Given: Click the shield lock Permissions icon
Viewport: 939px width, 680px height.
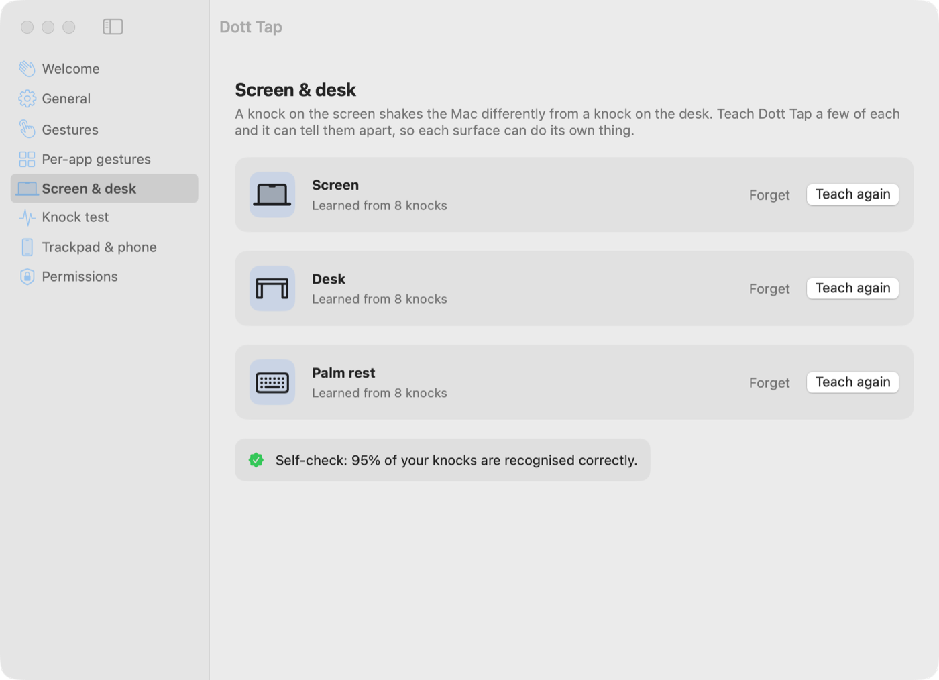Looking at the screenshot, I should [x=27, y=276].
